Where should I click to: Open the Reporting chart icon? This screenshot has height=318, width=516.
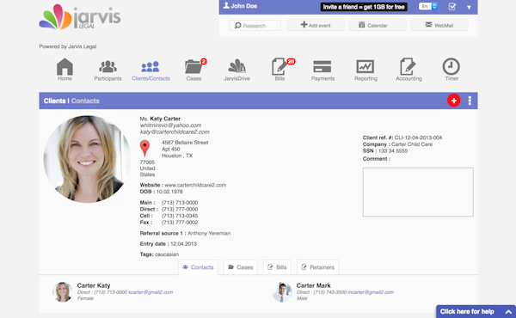pos(365,67)
